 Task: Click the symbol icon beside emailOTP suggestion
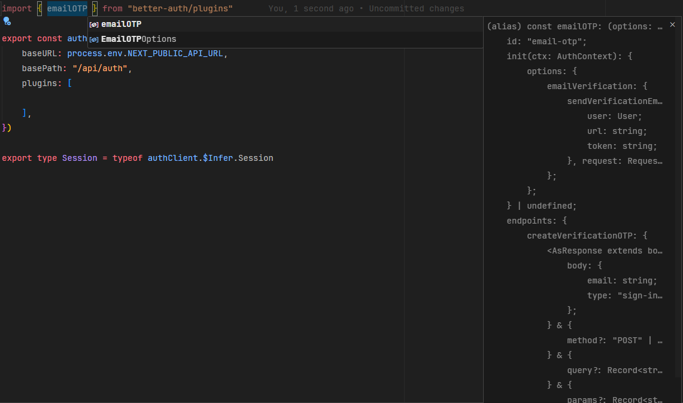tap(94, 25)
